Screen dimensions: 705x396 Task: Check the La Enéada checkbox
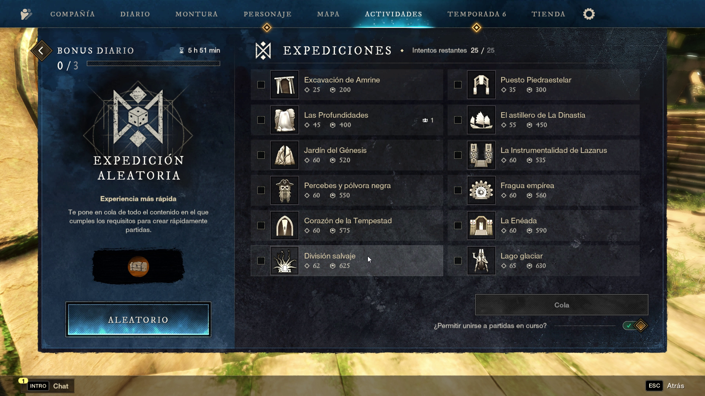pyautogui.click(x=458, y=225)
